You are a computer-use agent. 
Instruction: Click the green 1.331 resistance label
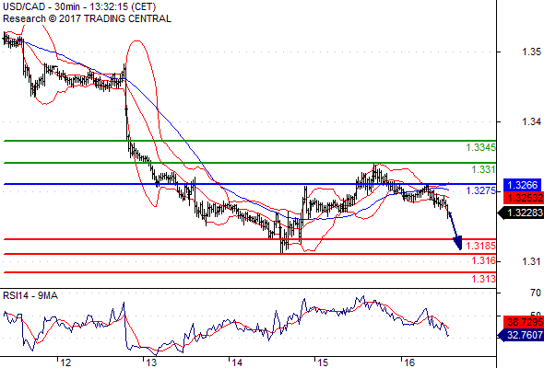(484, 169)
